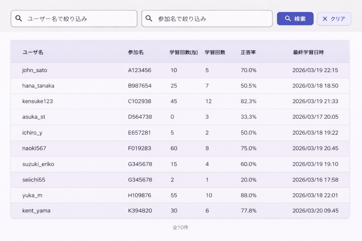
Task: Click the magnifier icon in username filter
Action: click(19, 19)
